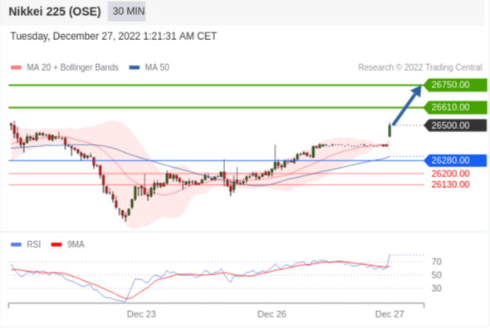This screenshot has width=490, height=335.
Task: Click the MA 20 + Bollinger Bands legend label
Action: click(72, 67)
